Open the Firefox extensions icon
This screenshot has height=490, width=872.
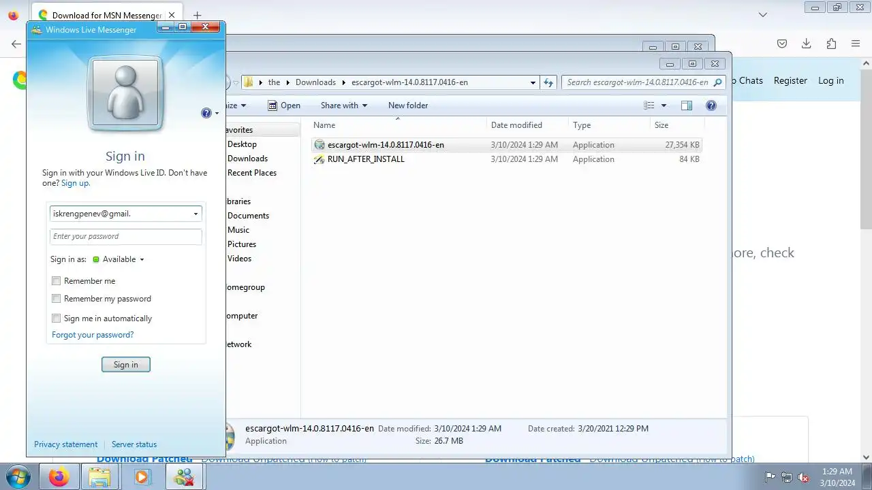[831, 44]
